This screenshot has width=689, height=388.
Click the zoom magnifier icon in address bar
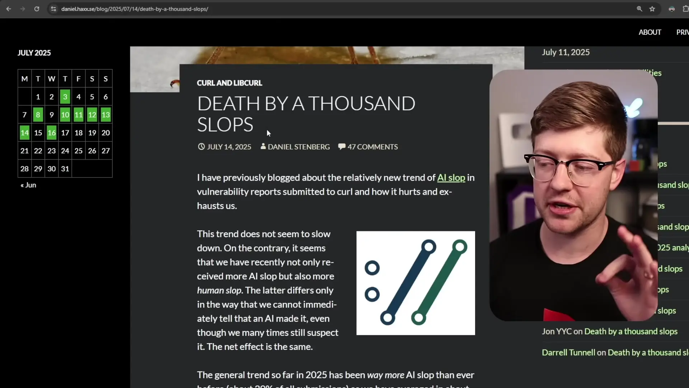point(639,9)
